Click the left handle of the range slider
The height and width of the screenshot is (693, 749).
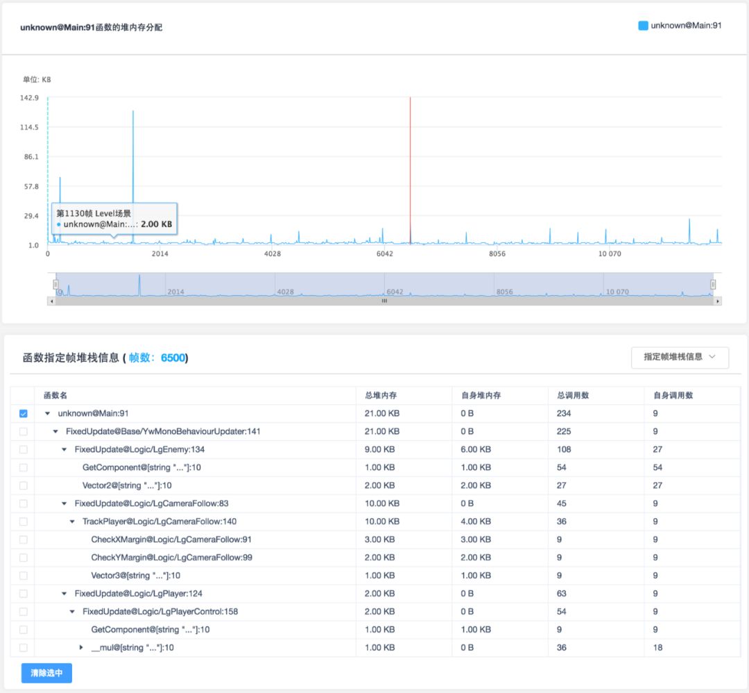(x=55, y=285)
